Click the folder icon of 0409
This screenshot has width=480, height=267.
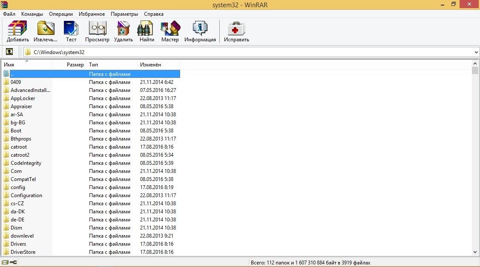tap(6, 82)
